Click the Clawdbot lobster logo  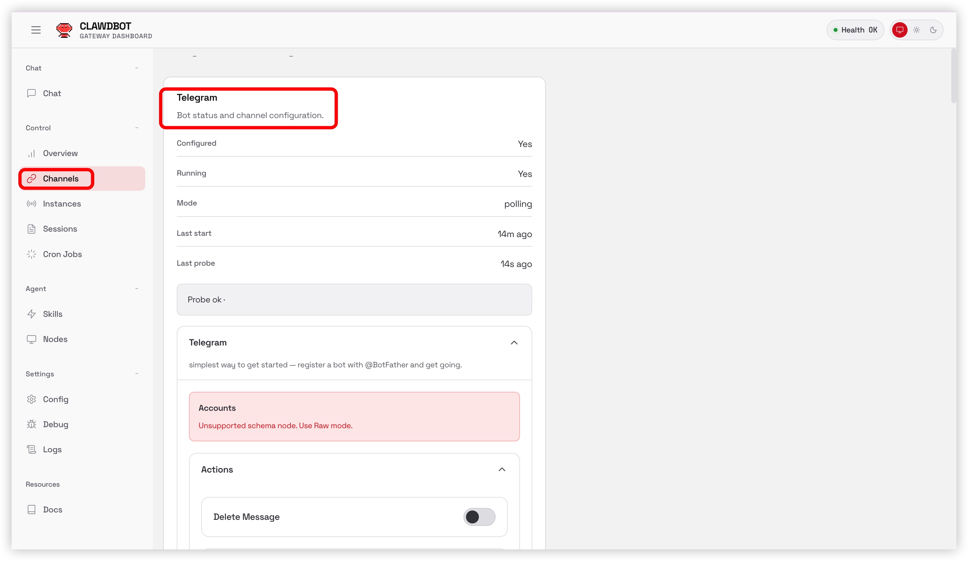click(64, 30)
